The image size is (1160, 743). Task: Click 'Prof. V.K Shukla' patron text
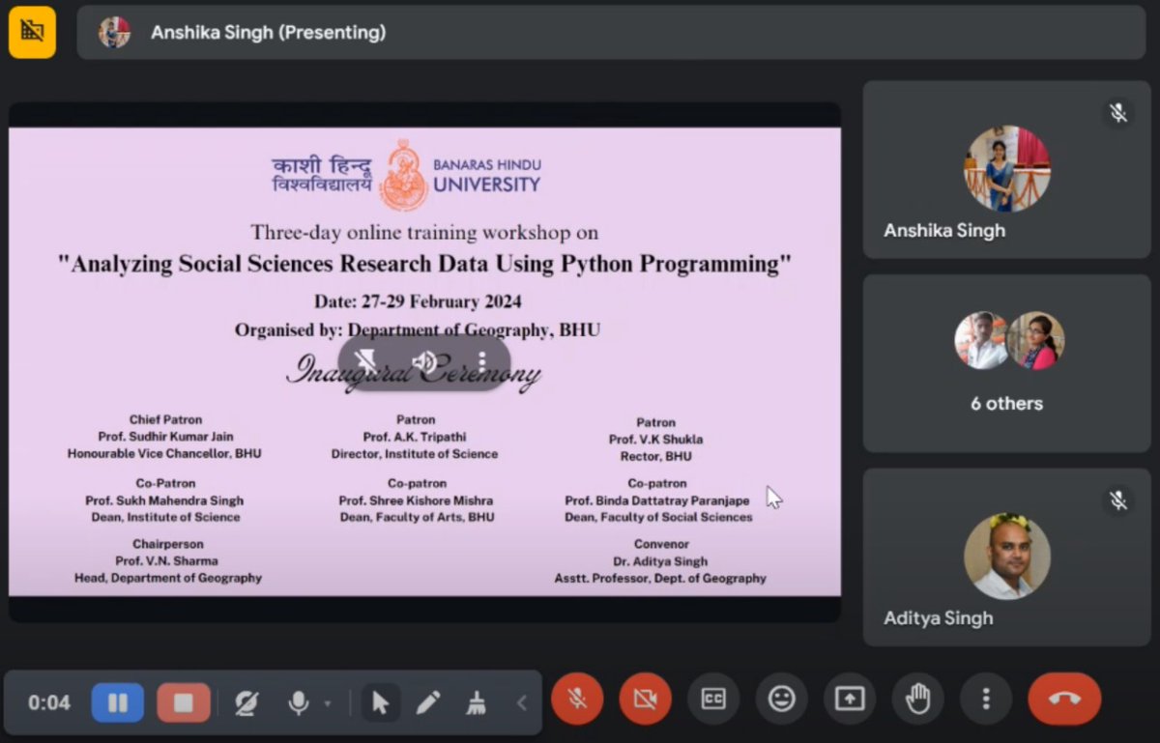[x=655, y=440]
